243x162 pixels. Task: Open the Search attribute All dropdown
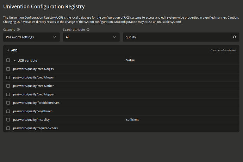[x=91, y=37]
